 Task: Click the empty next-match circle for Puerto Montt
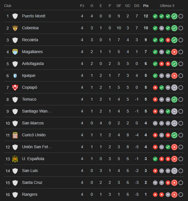181,16
